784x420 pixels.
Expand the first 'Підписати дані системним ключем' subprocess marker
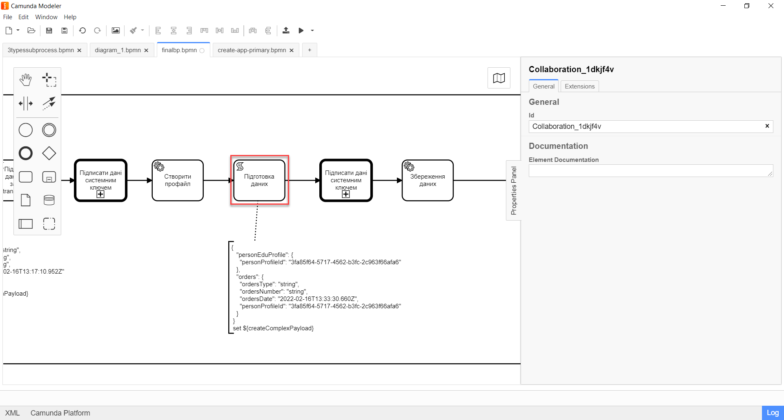point(100,195)
